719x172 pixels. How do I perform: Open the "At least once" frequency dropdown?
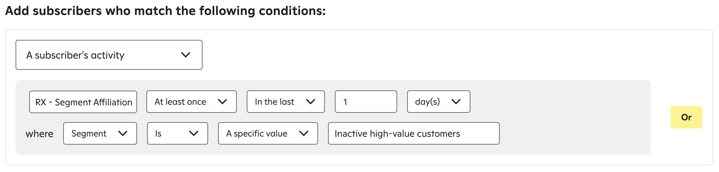[191, 102]
